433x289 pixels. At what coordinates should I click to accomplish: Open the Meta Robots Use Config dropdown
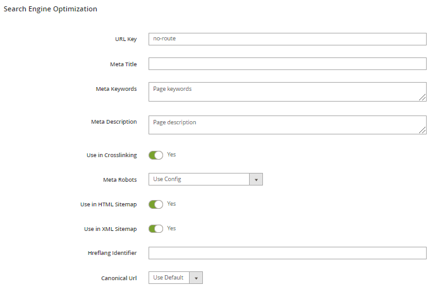pos(199,179)
